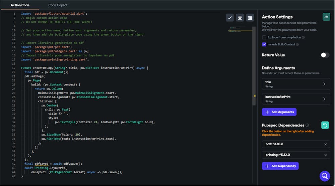Viewport: 335px width, 186px height.
Task: Expand the title argument chevron
Action: (x=324, y=84)
